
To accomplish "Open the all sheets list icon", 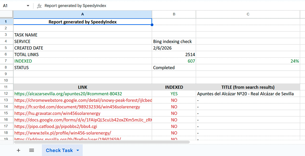I will coord(32,150).
